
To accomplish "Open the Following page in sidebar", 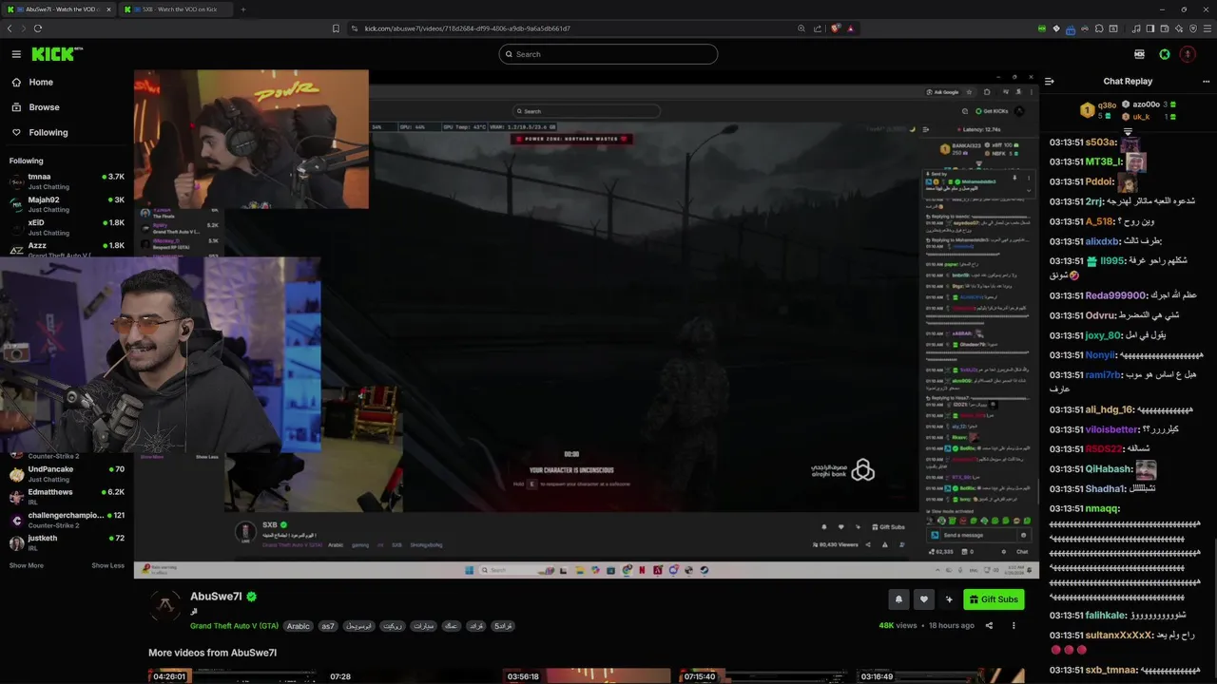I will pos(48,132).
